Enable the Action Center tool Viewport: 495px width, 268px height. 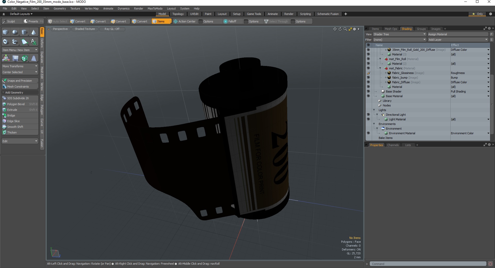(x=185, y=21)
